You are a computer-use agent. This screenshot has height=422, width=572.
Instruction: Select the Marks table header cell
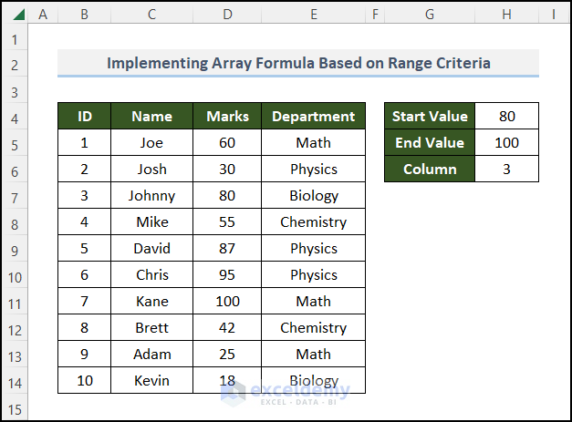click(x=227, y=117)
